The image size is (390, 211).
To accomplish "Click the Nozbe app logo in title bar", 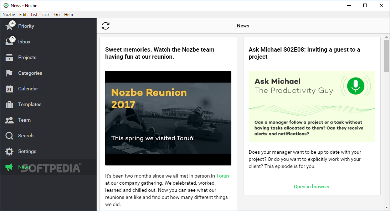I will pyautogui.click(x=6, y=5).
